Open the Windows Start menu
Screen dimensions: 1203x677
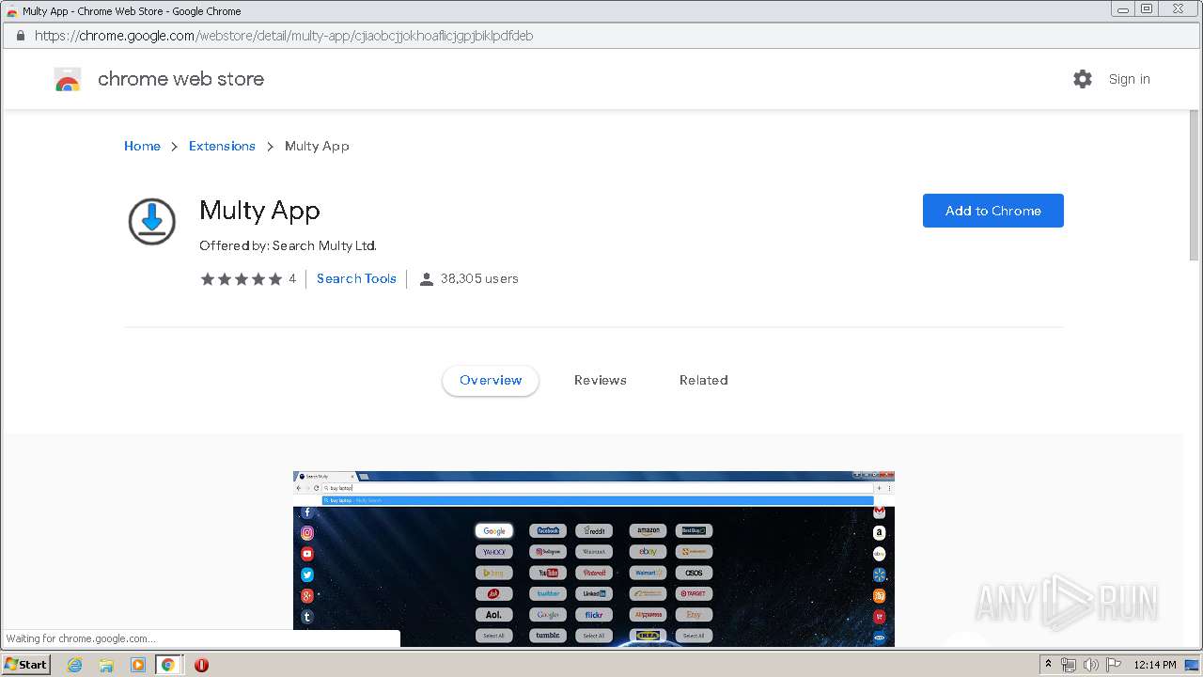25,664
